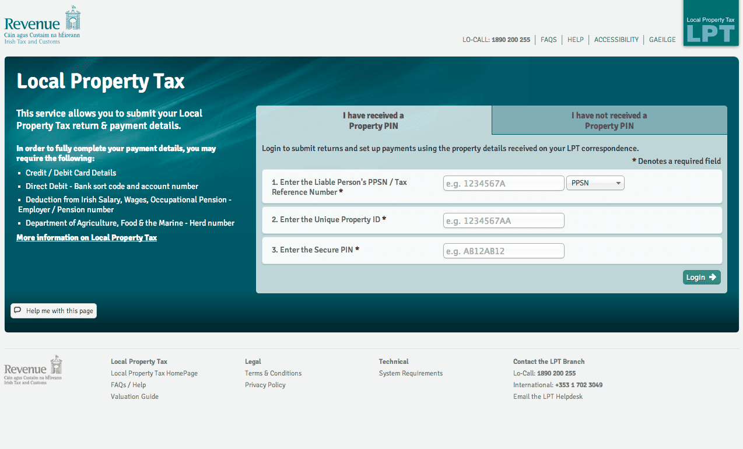Click the Unique Property ID input field
The image size is (743, 449).
pyautogui.click(x=503, y=220)
